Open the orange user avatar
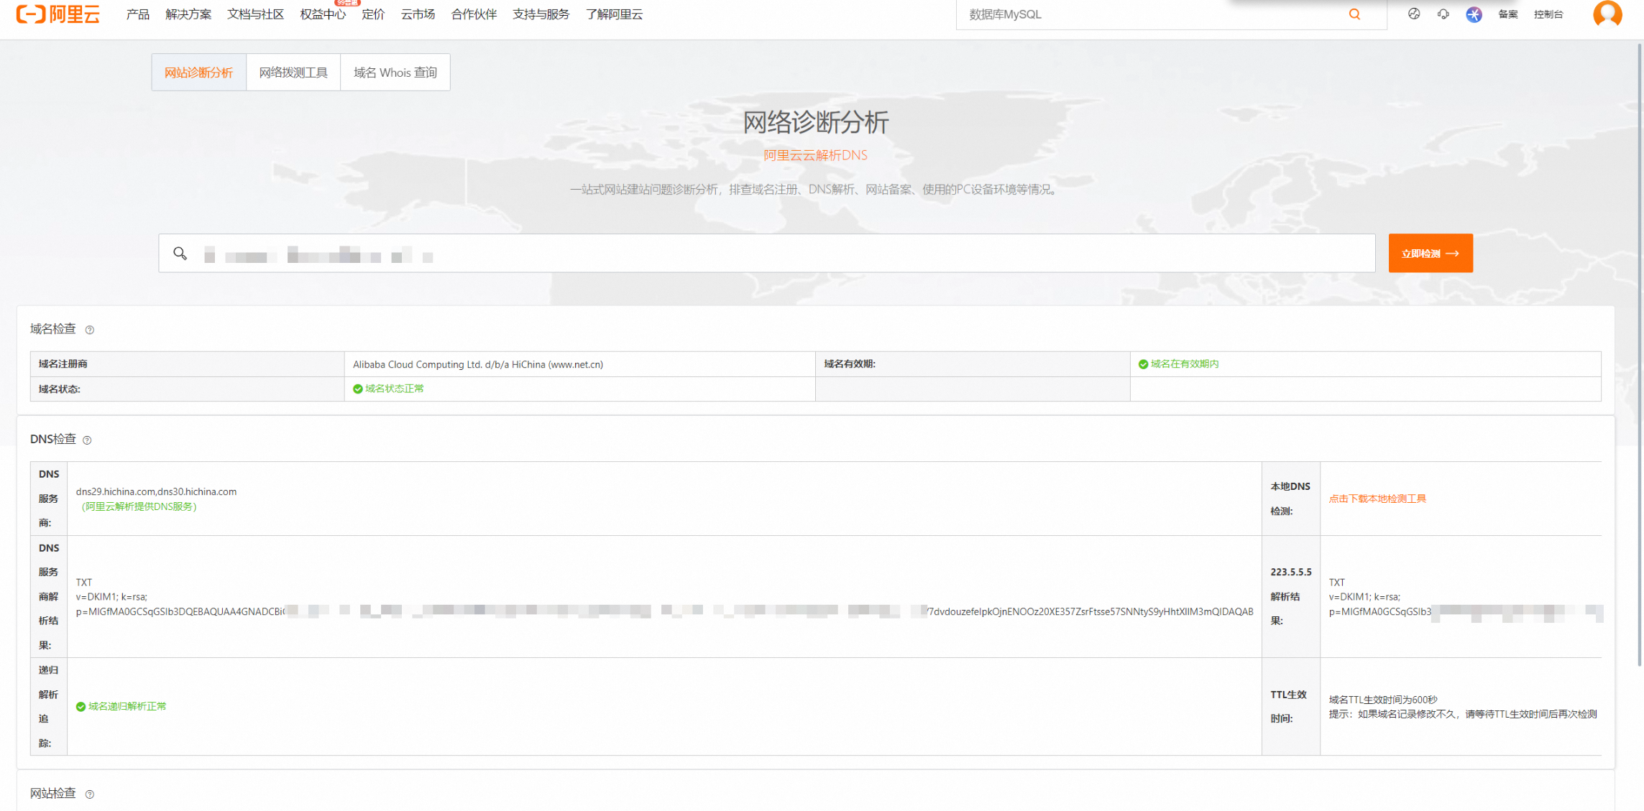 [x=1607, y=14]
